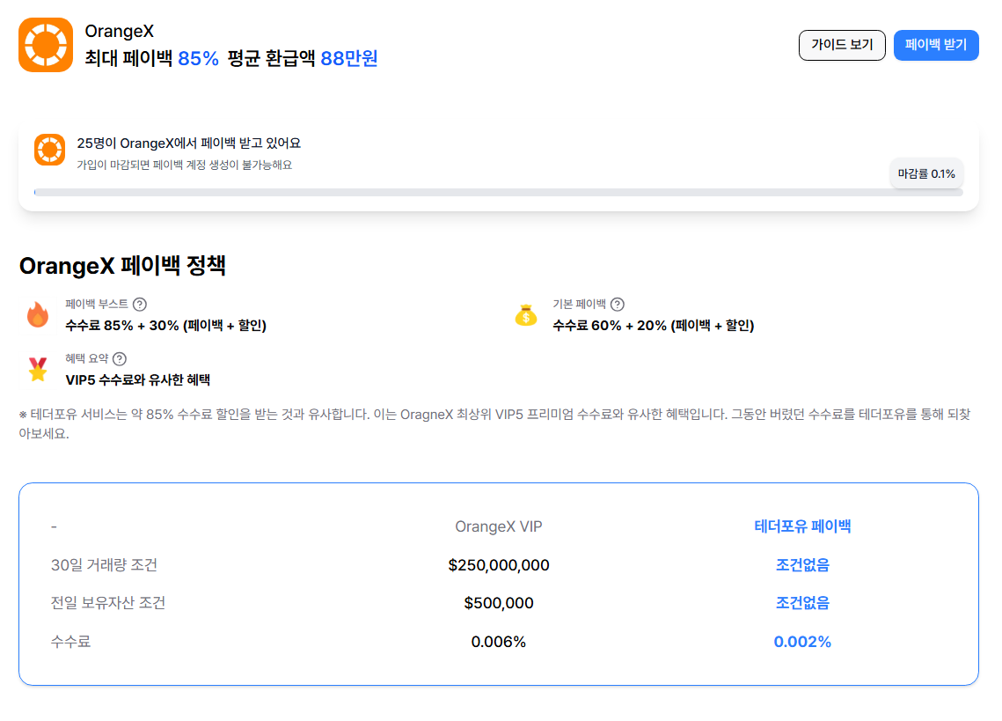1002x721 pixels.
Task: Click the large OrangeX logo icon
Action: point(46,45)
